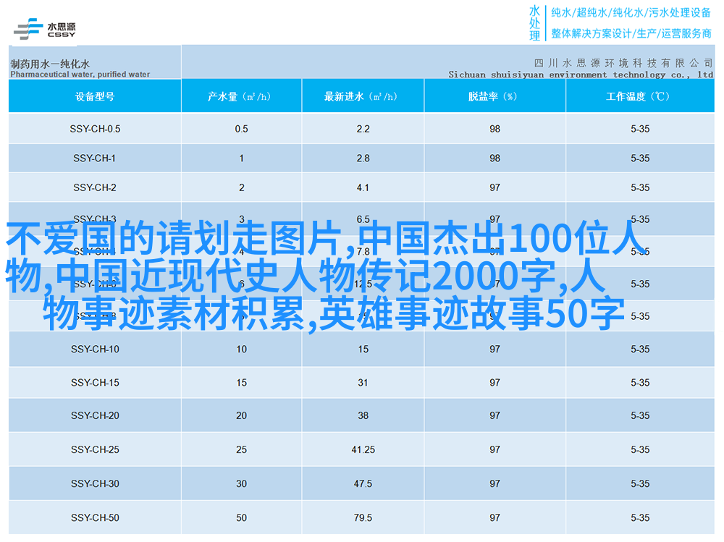Select temperature 5-35 in SSY-CH-1 row
Image resolution: width=724 pixels, height=542 pixels.
[x=640, y=158]
